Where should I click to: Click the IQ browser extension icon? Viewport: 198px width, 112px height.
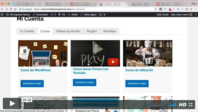tap(178, 9)
